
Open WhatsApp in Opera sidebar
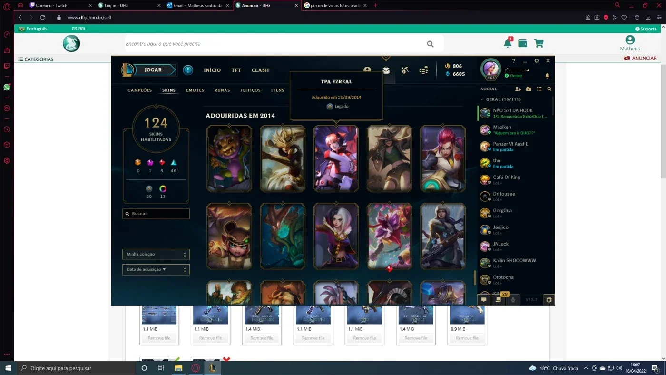tap(7, 87)
